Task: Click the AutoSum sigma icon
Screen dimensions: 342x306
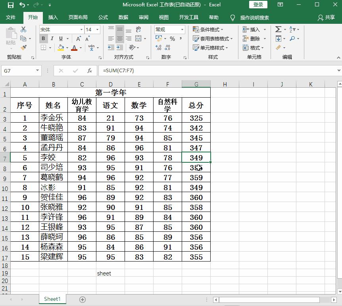Action: point(278,29)
